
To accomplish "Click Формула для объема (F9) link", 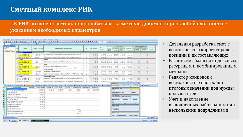I will (x=10, y=118).
